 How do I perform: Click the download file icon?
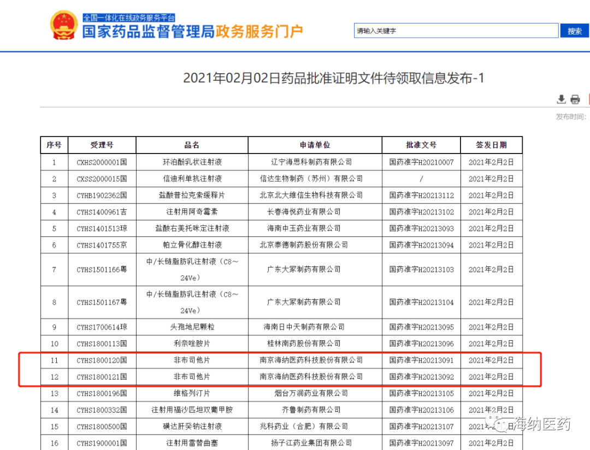point(561,99)
